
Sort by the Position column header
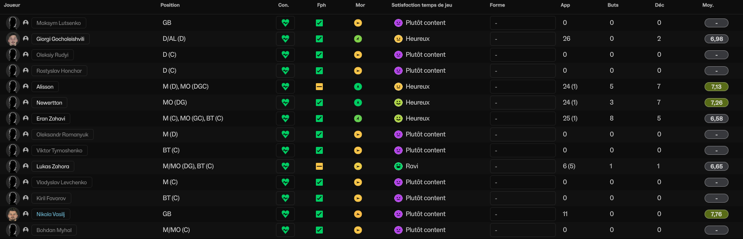click(x=170, y=5)
